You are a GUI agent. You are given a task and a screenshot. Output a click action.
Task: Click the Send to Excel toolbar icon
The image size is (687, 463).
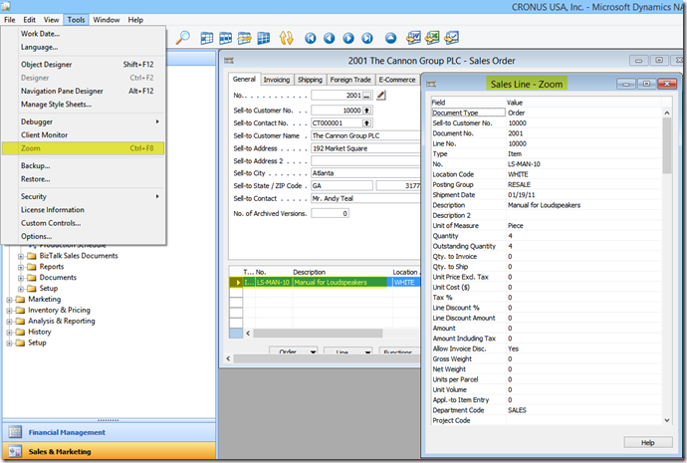(x=433, y=38)
